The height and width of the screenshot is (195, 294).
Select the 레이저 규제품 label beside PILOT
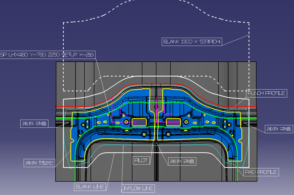click(182, 161)
